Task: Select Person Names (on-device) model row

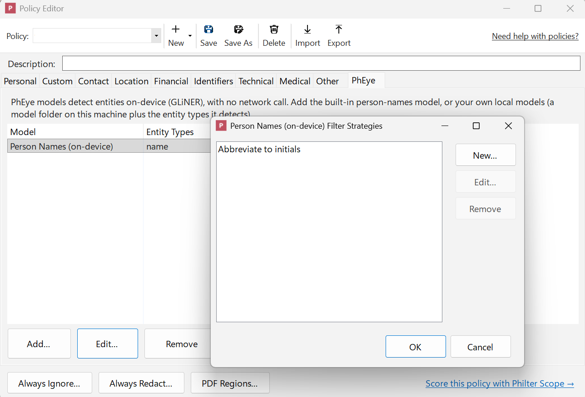Action: (109, 146)
